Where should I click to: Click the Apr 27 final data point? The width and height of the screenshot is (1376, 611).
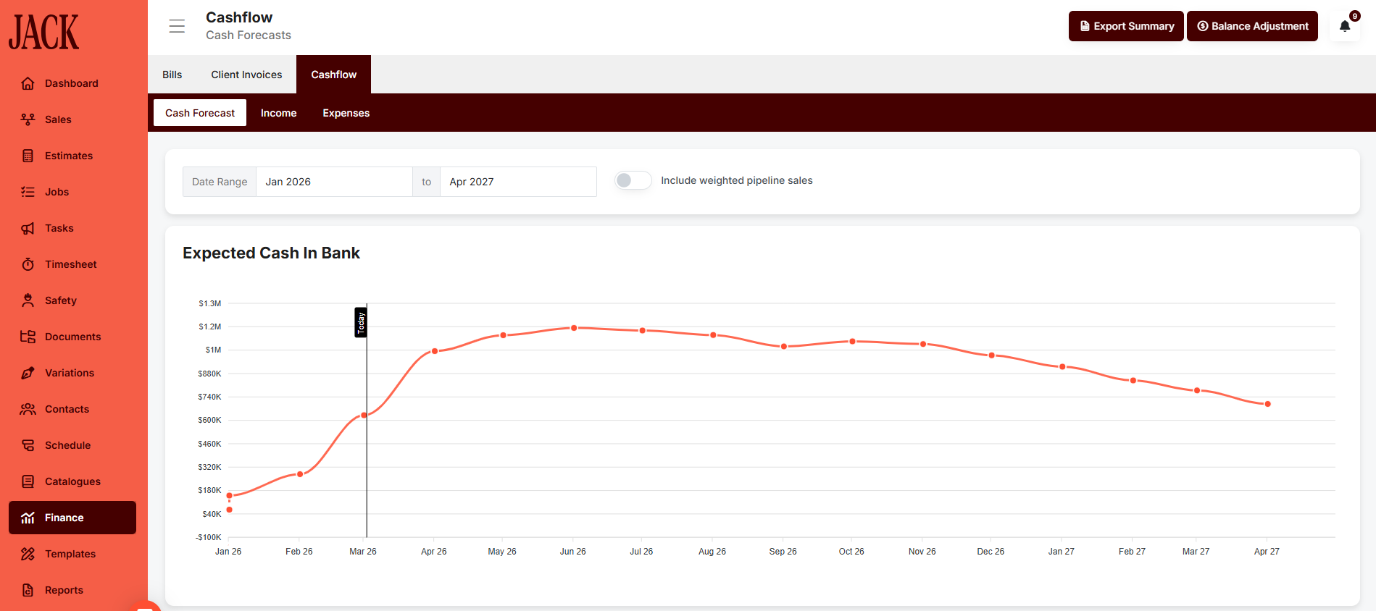tap(1267, 404)
